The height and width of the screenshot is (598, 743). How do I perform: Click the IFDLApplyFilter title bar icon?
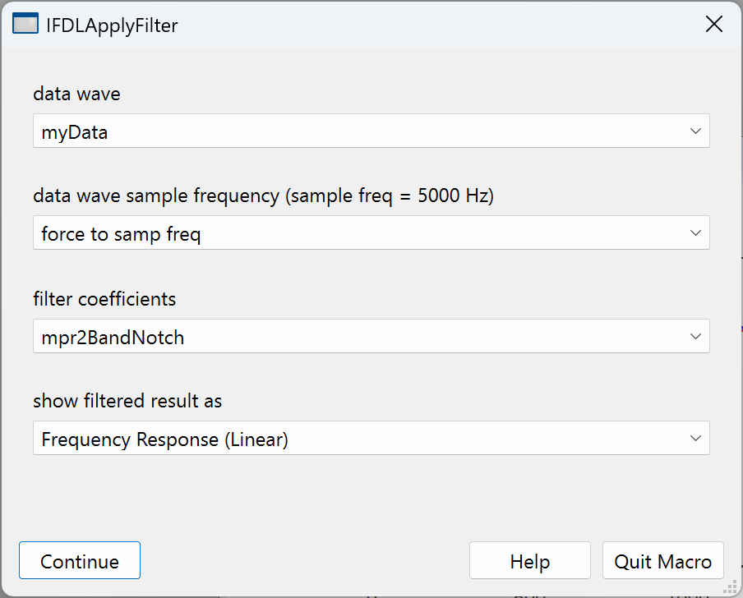coord(24,24)
